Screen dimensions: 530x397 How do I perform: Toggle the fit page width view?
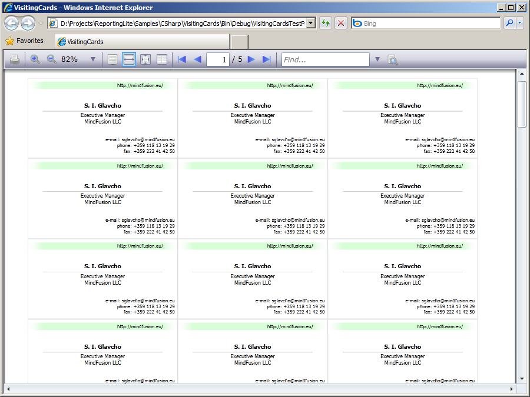(129, 59)
